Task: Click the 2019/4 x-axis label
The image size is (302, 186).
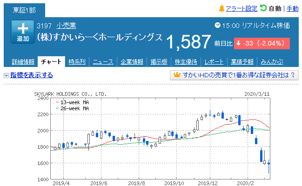Action: point(61,183)
